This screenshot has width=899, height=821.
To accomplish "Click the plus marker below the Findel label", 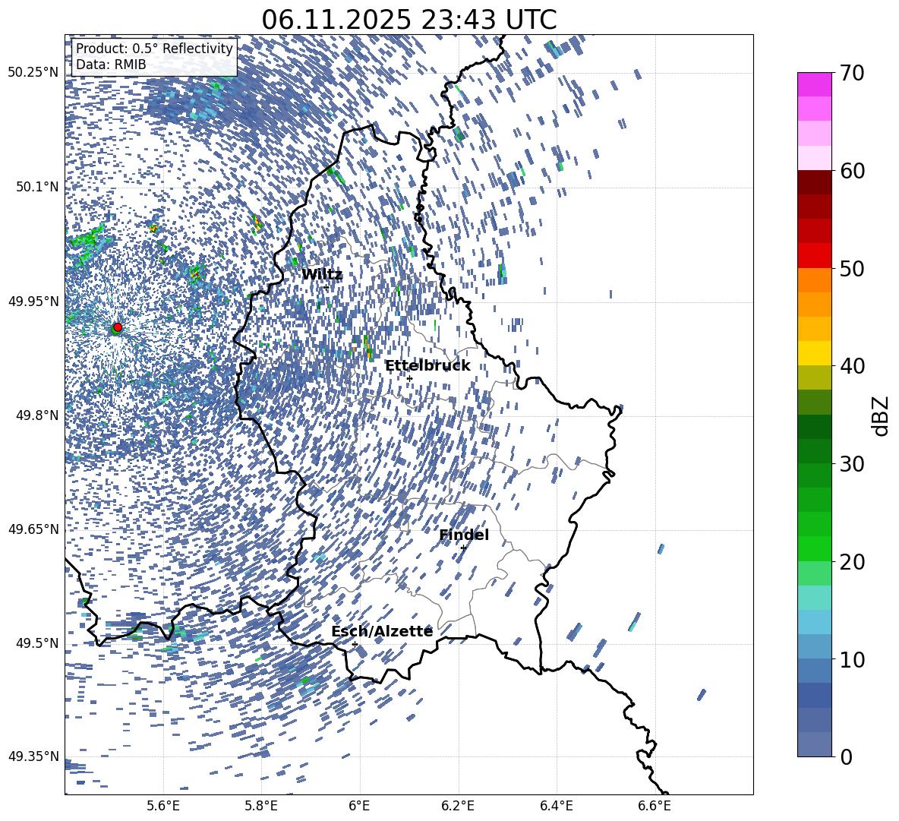I will 462,548.
